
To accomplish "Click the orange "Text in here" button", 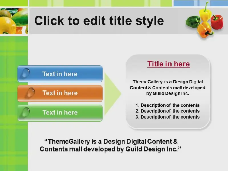I will click(x=60, y=93).
